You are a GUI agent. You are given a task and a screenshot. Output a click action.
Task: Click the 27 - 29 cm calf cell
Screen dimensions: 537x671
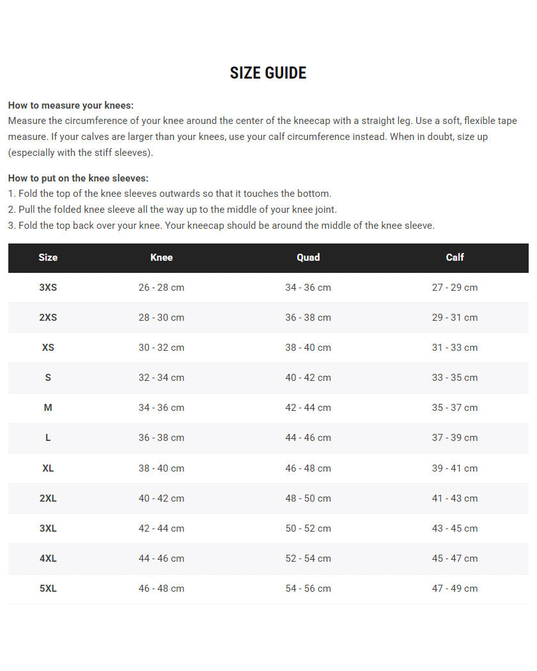pos(455,288)
